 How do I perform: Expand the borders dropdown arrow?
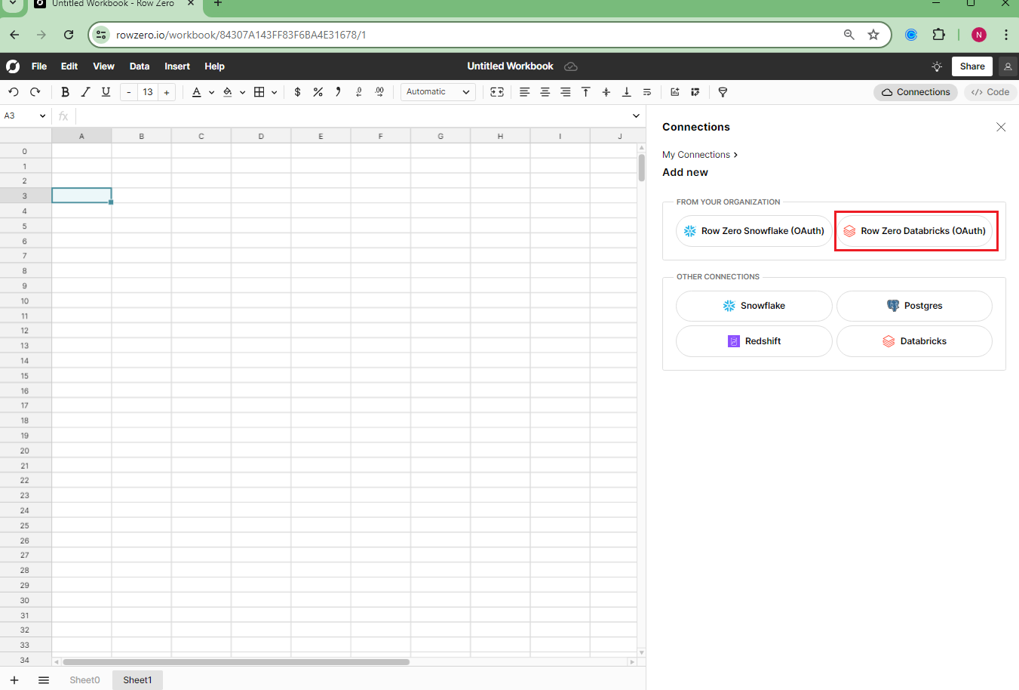tap(274, 92)
